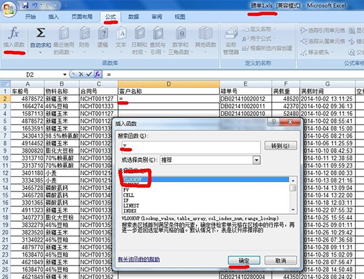The height and width of the screenshot is (279, 364).
Task: Save the workbook via quick access toolbar
Action: click(x=26, y=5)
